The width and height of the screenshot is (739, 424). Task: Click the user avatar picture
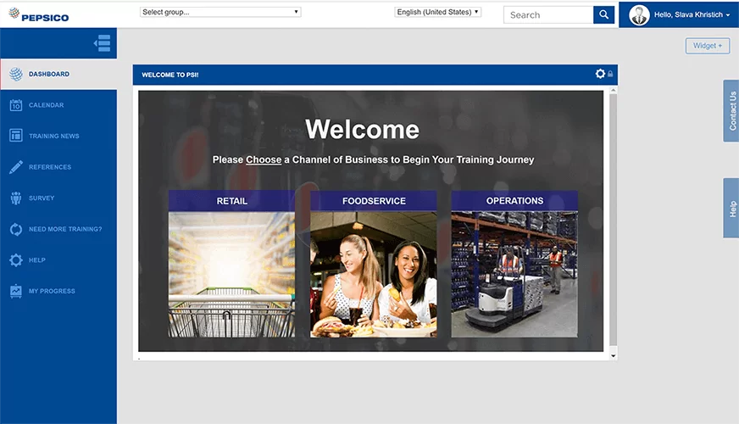point(639,15)
